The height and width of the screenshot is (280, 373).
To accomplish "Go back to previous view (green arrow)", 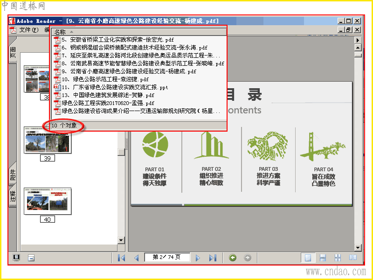I will coord(233,258).
